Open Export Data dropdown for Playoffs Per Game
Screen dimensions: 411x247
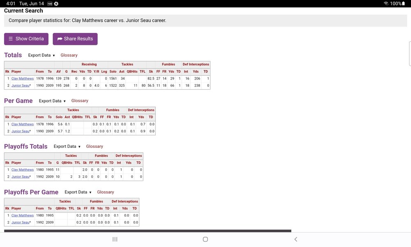[78, 192]
